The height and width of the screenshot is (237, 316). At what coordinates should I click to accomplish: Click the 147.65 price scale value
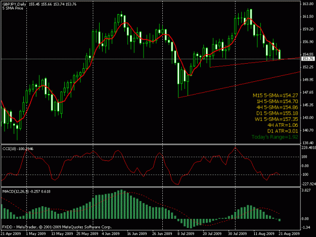(308, 92)
